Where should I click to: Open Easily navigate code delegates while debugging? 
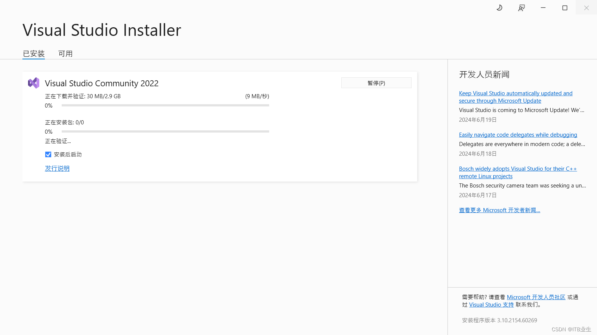[518, 135]
